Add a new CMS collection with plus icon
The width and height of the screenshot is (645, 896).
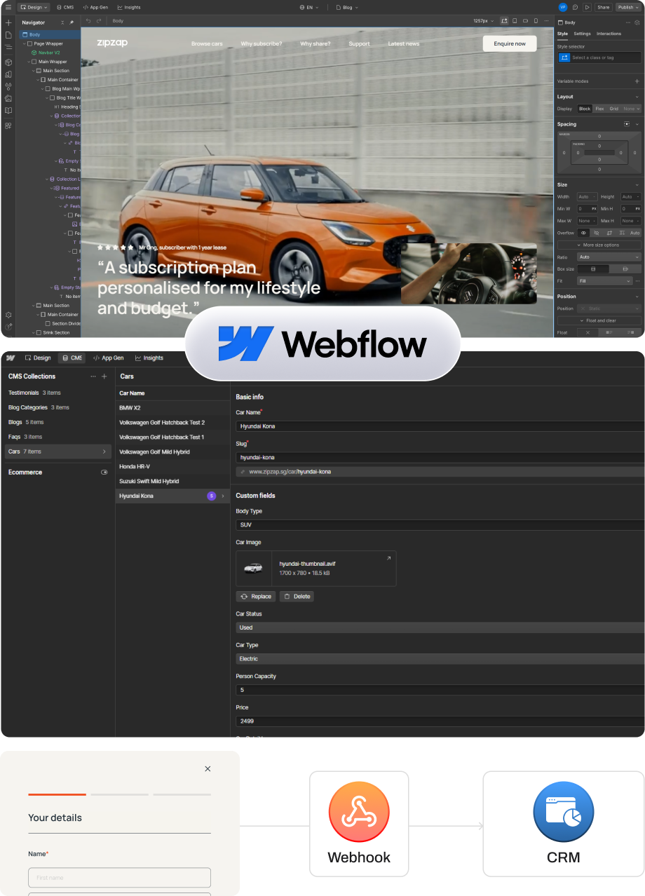[x=104, y=376]
